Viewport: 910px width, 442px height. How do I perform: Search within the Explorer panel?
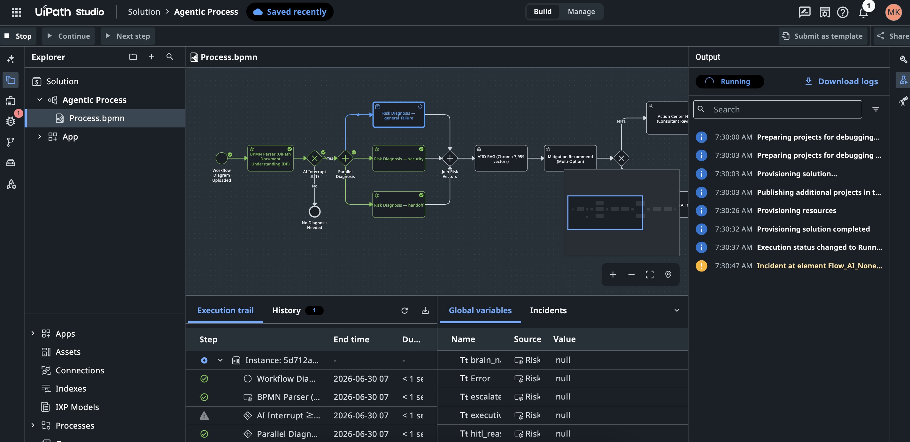point(170,57)
